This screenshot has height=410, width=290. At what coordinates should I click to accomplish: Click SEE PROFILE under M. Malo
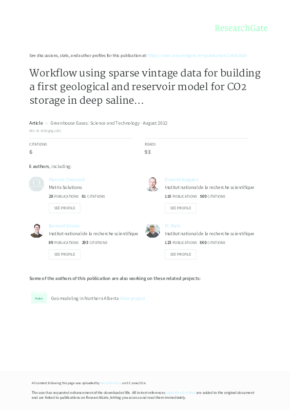coord(180,254)
